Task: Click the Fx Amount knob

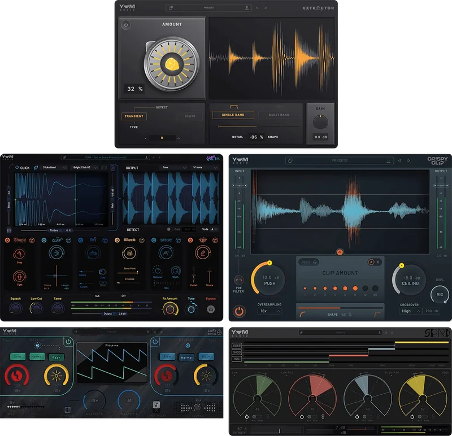Action: [x=170, y=309]
